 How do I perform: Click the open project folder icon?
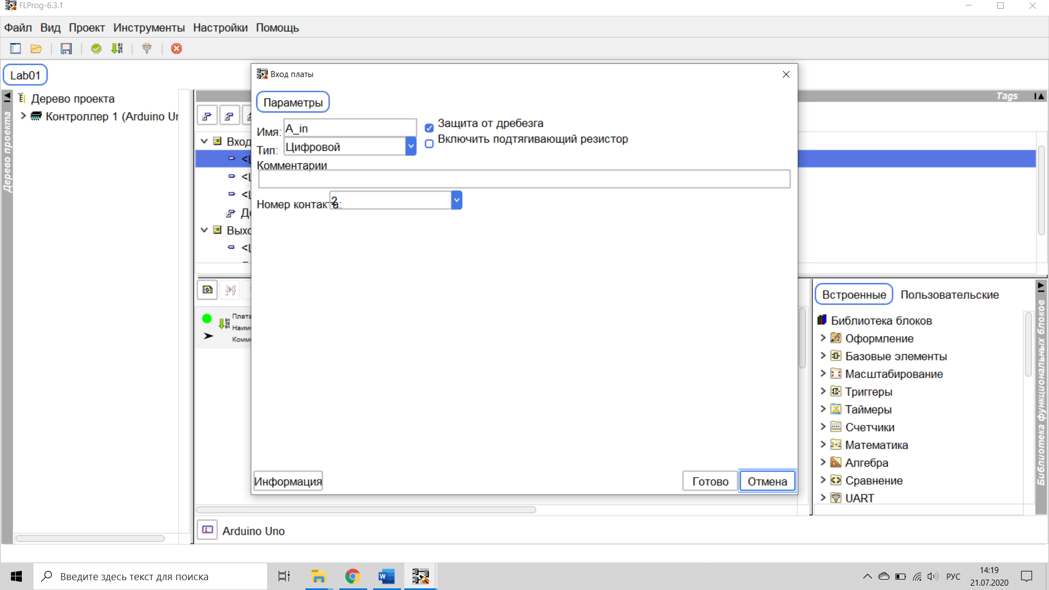[x=36, y=49]
